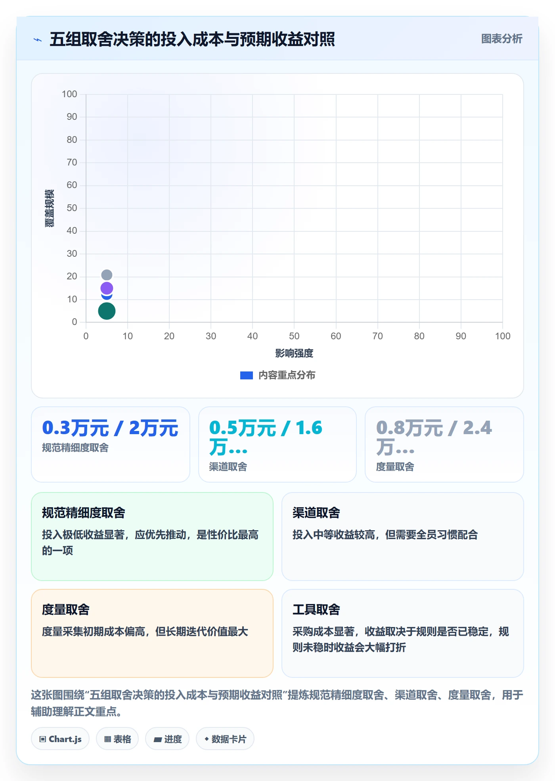555x781 pixels.
Task: Select the 渠道取舍 description card
Action: (403, 537)
